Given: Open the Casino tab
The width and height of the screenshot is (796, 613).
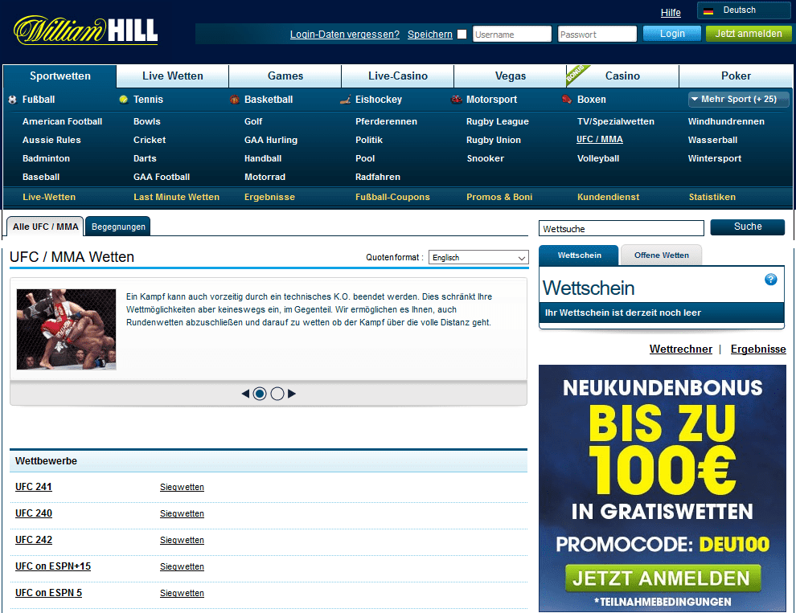Looking at the screenshot, I should [622, 76].
